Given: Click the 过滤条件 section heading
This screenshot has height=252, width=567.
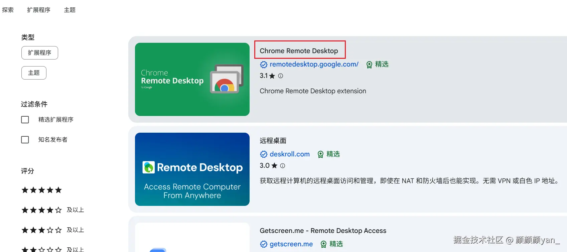Looking at the screenshot, I should tap(34, 104).
